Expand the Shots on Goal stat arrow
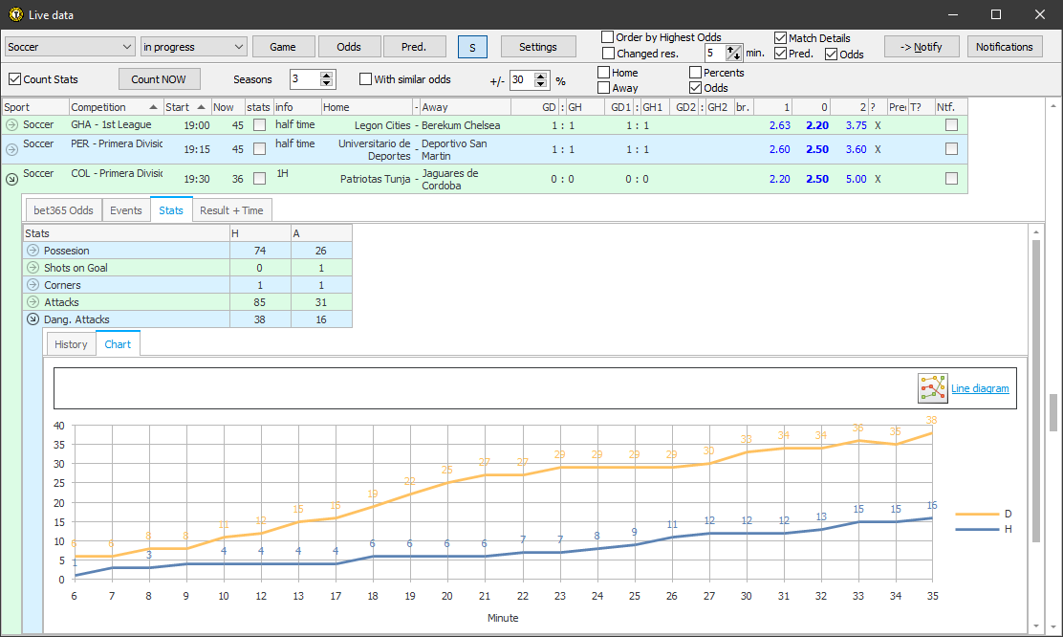 coord(32,267)
